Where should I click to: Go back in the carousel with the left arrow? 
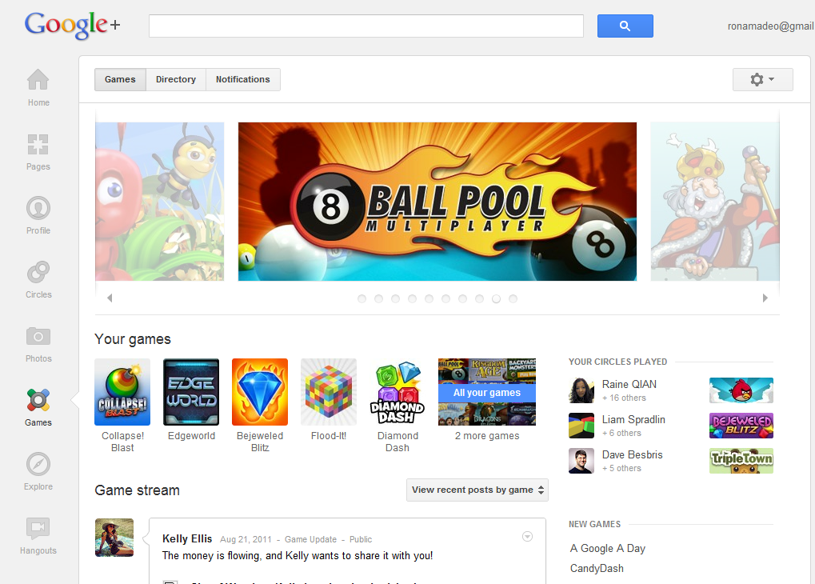[109, 297]
